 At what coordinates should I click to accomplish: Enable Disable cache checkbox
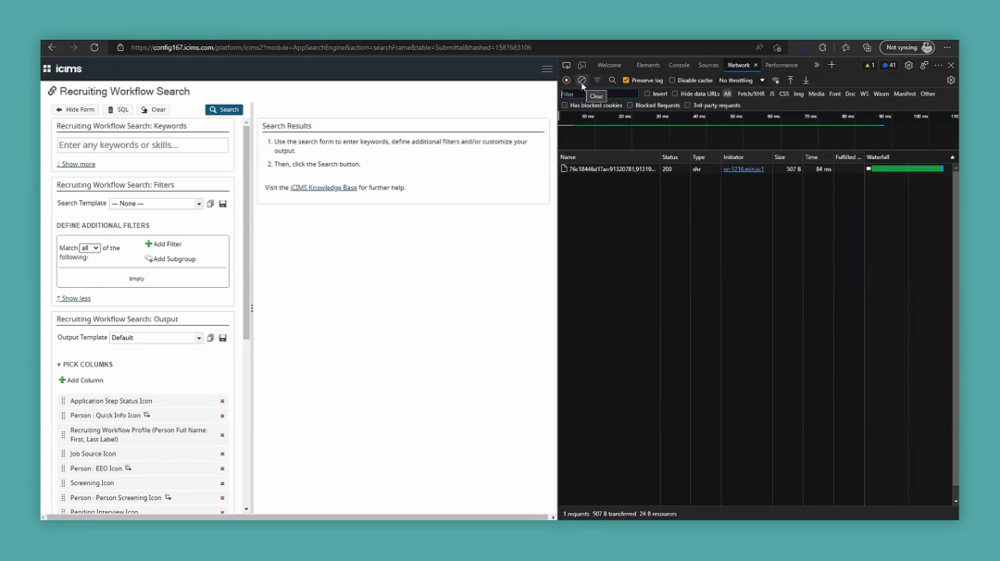pos(671,81)
